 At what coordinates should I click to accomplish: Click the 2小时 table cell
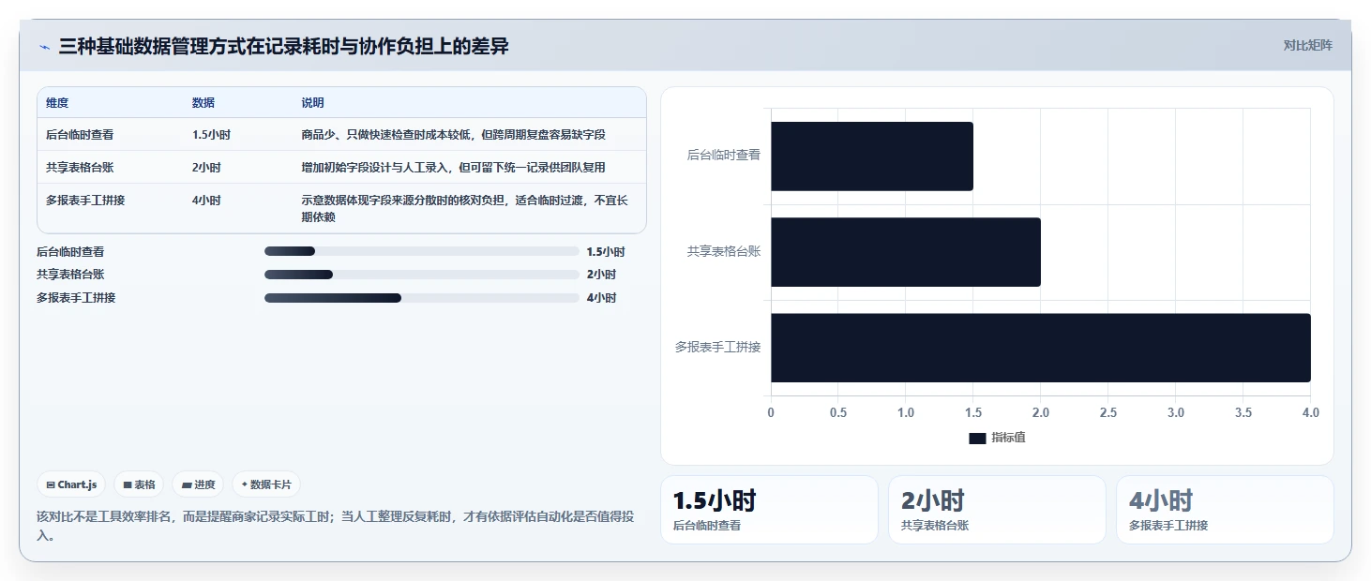click(206, 168)
